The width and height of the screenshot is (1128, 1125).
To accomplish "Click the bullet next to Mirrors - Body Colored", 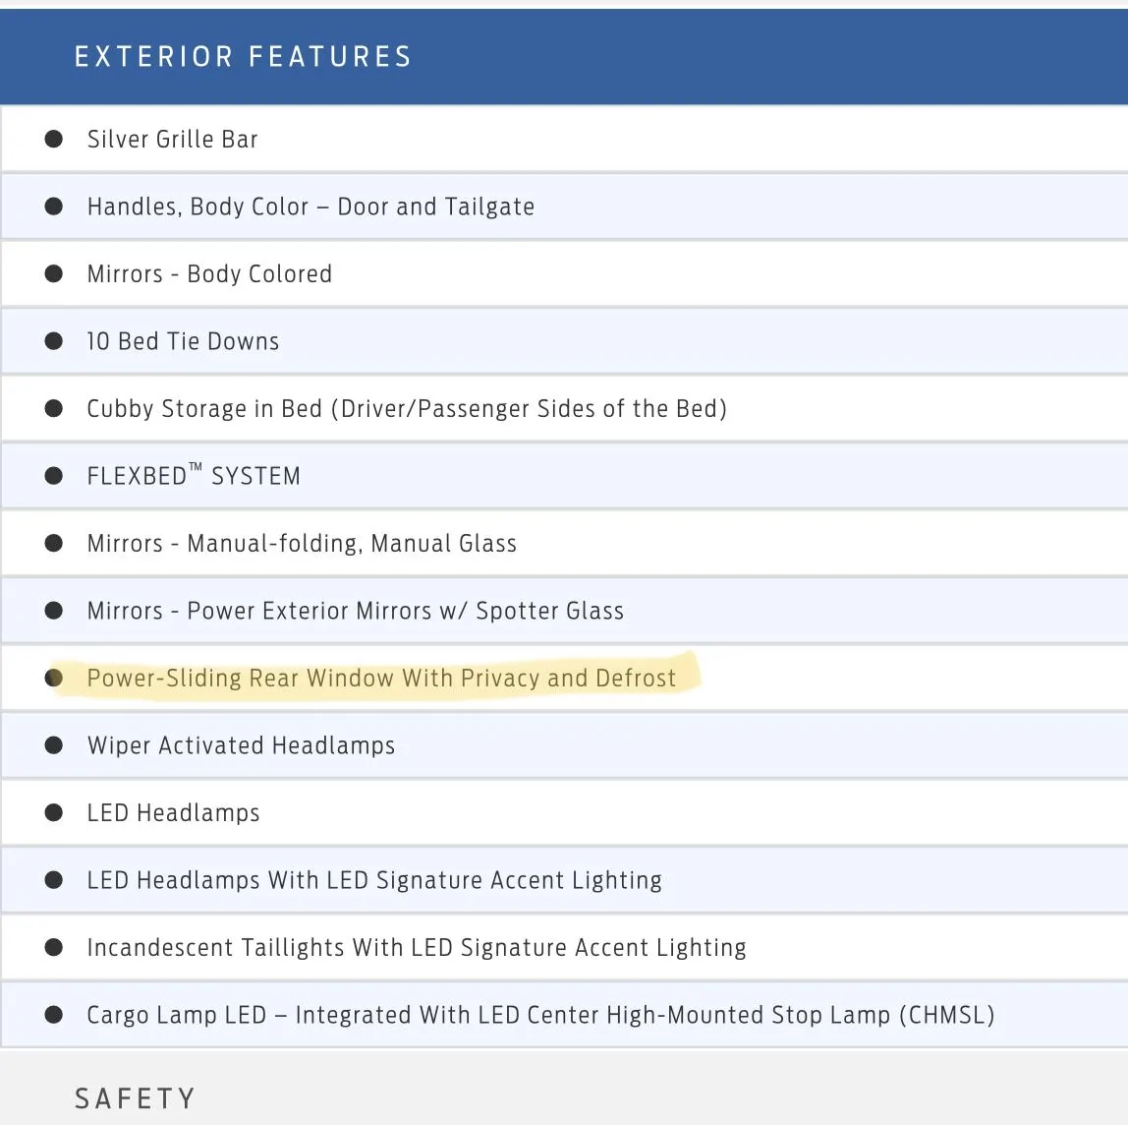I will pyautogui.click(x=53, y=273).
